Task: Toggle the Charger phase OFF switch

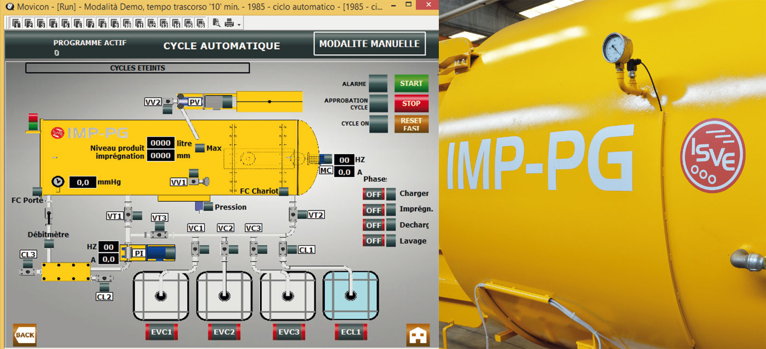Action: click(x=374, y=194)
